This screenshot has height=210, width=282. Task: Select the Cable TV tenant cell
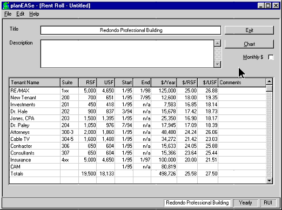point(35,139)
